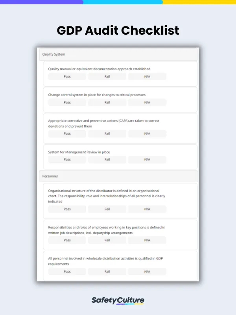Mark Pass for organisational structure chart item
Screen dimensions: 236x315
tap(66, 209)
